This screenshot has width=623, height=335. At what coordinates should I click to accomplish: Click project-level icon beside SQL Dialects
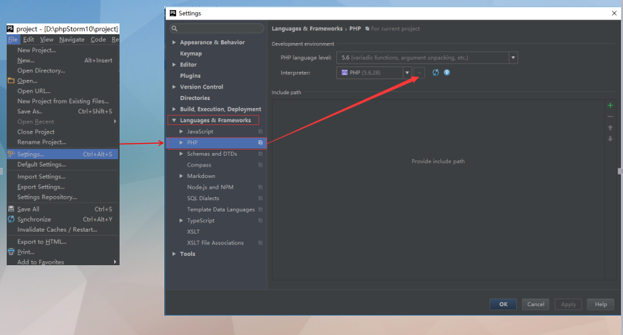pyautogui.click(x=260, y=198)
